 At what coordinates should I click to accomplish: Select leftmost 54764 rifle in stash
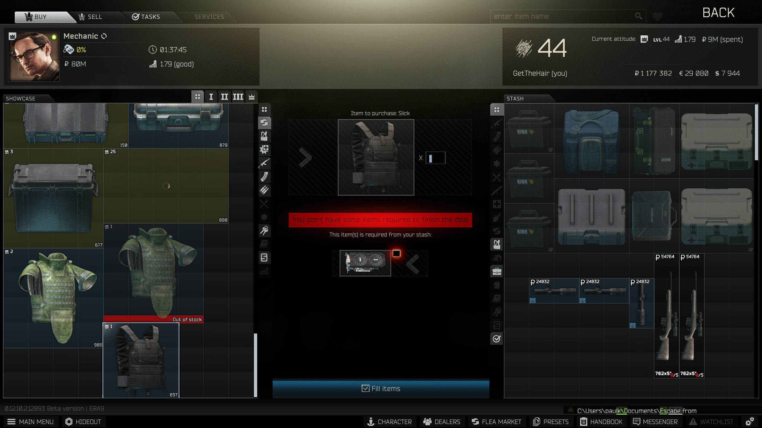(666, 316)
